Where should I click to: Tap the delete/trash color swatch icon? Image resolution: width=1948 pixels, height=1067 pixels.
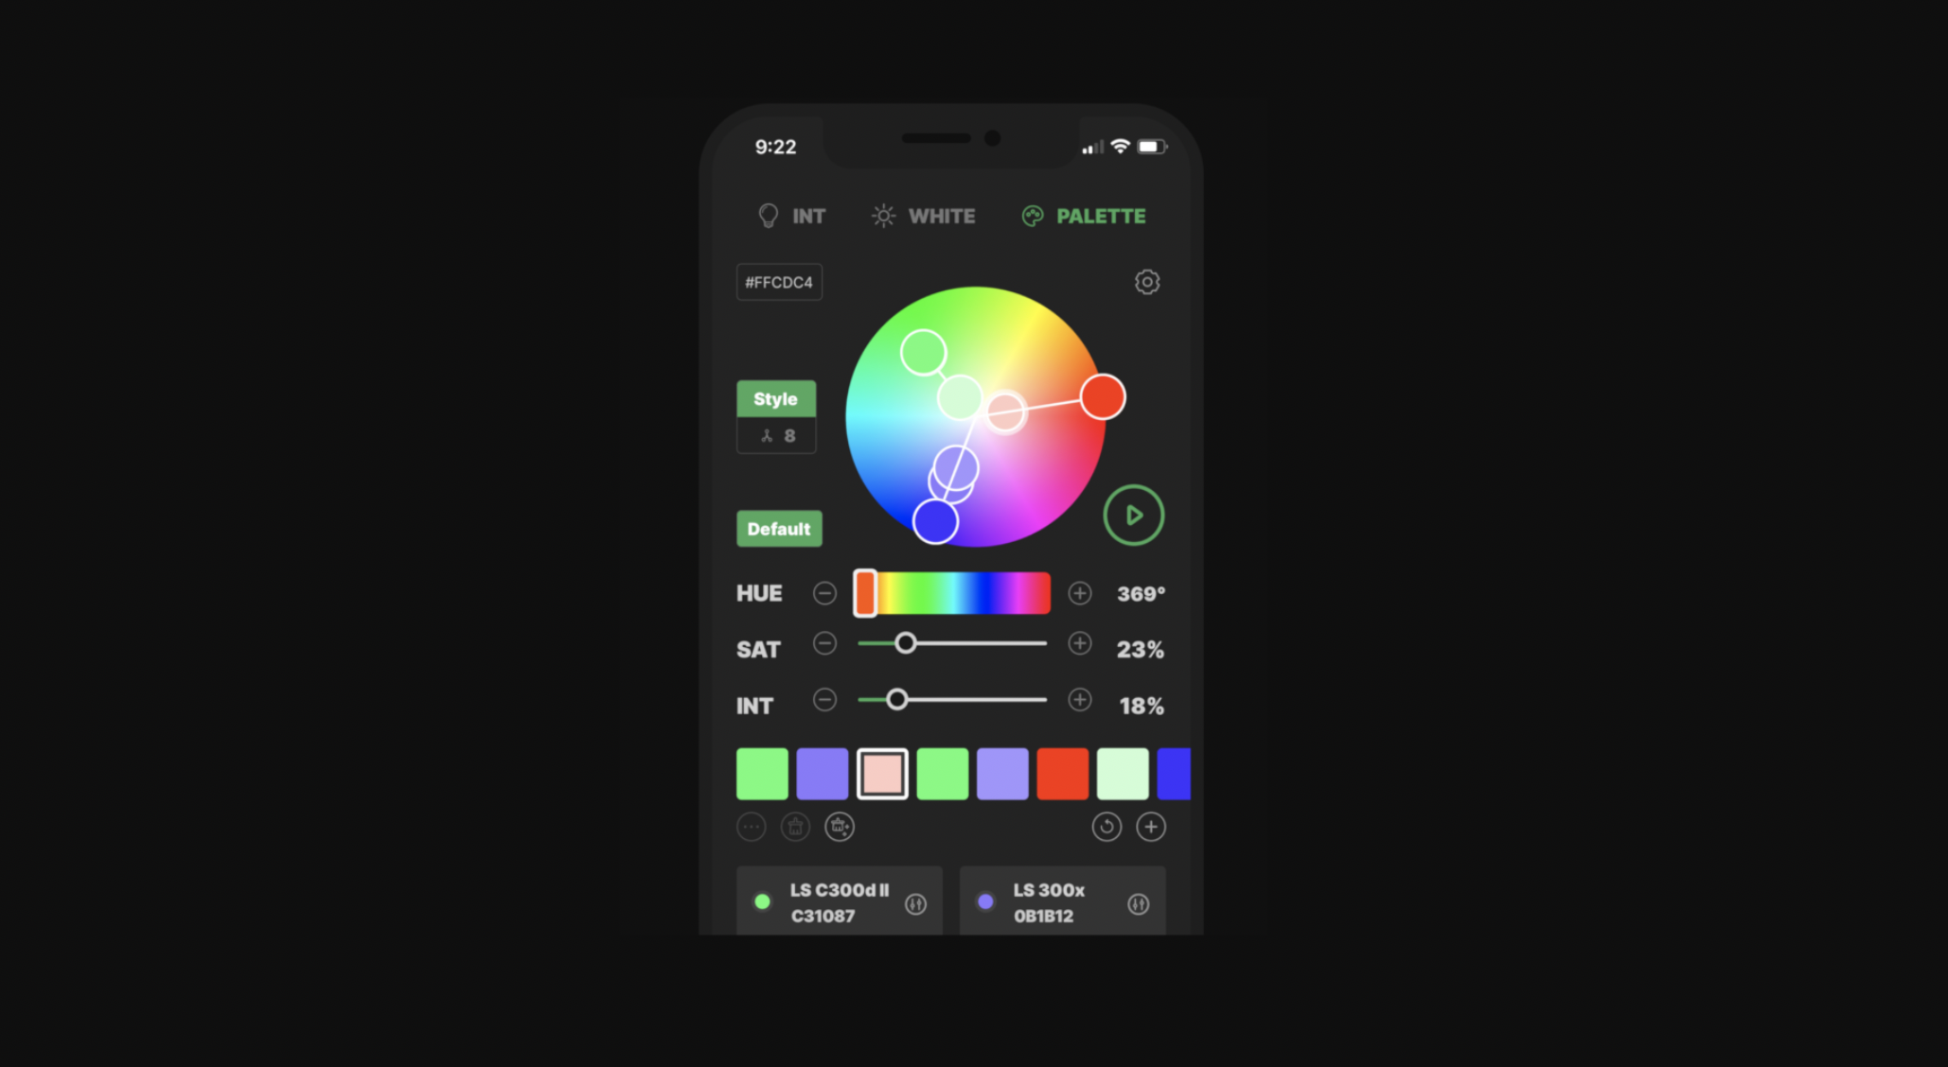[795, 827]
